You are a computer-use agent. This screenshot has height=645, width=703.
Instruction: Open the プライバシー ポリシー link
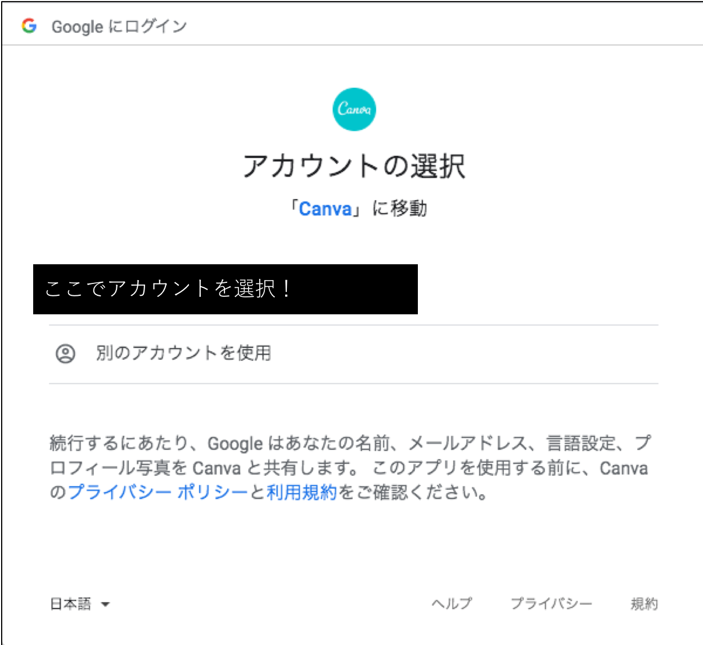pyautogui.click(x=158, y=492)
